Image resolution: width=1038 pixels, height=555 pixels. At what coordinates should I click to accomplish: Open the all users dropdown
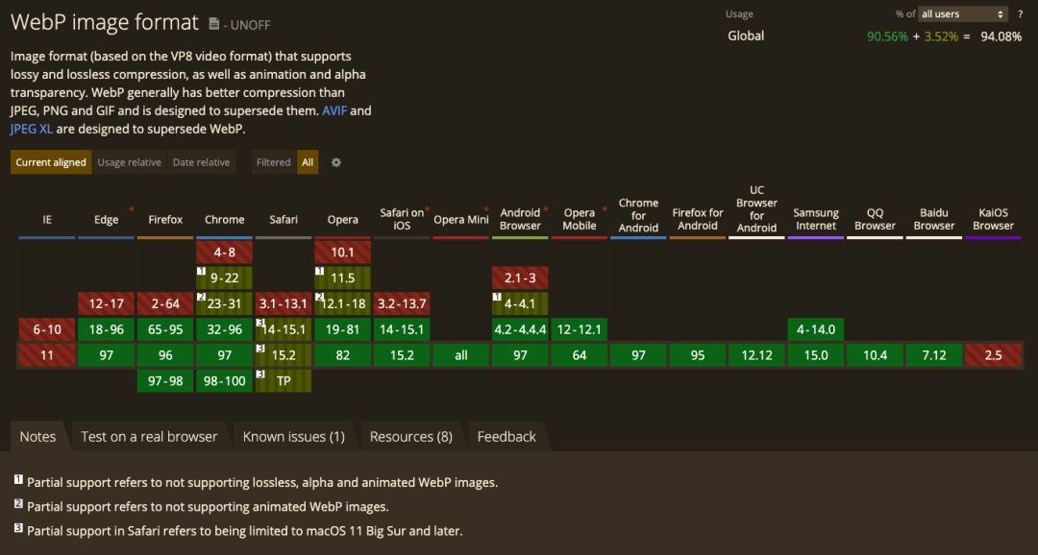point(963,13)
